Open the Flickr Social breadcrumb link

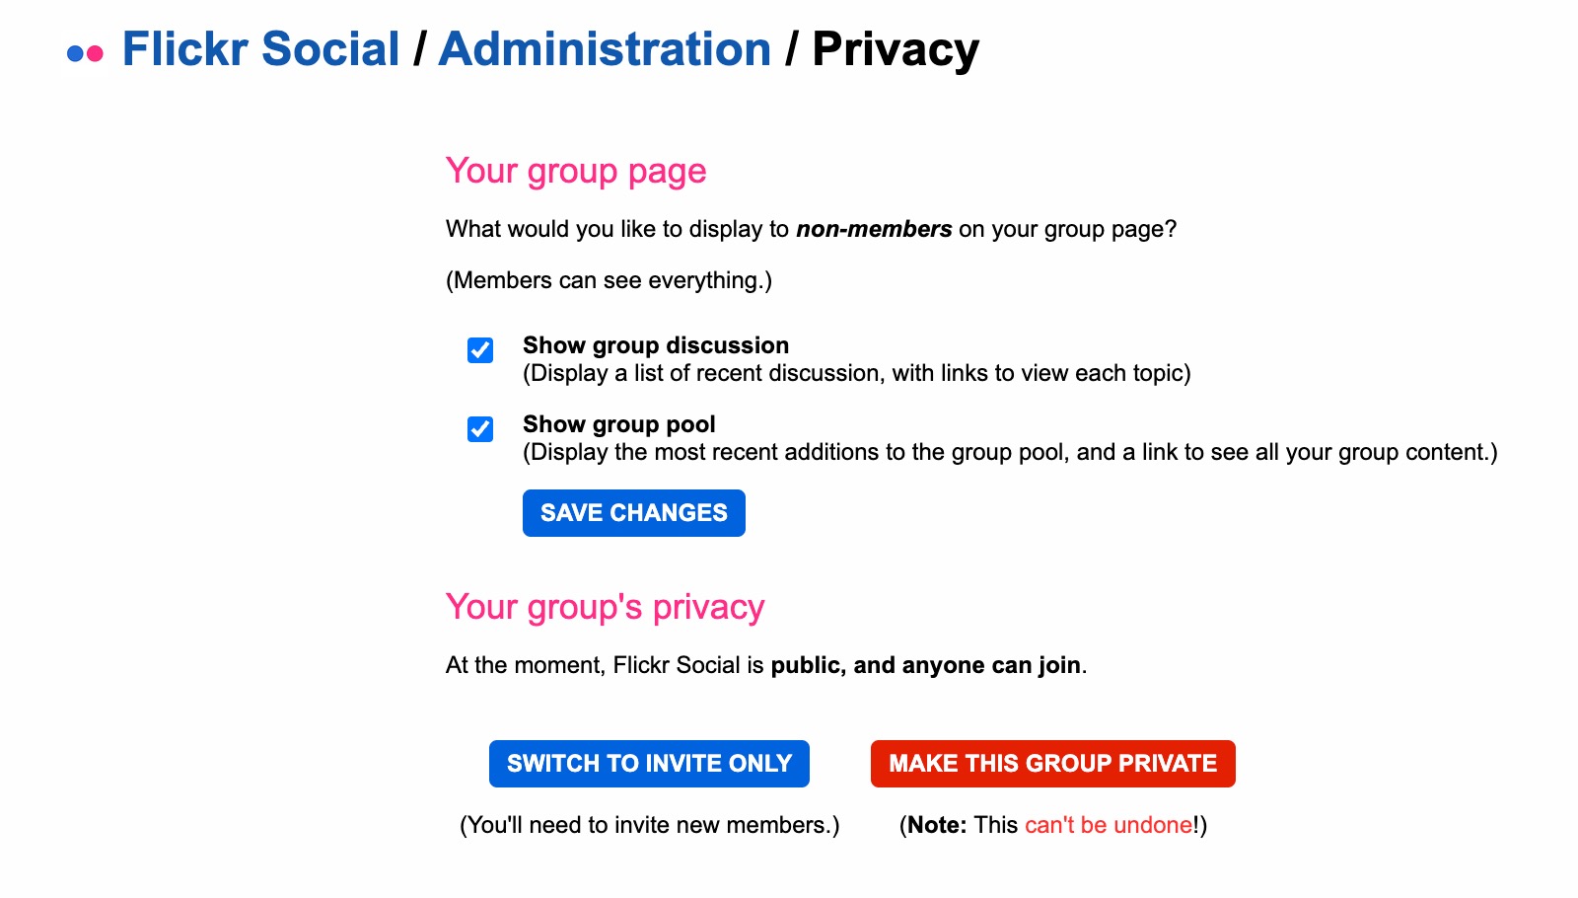coord(261,49)
